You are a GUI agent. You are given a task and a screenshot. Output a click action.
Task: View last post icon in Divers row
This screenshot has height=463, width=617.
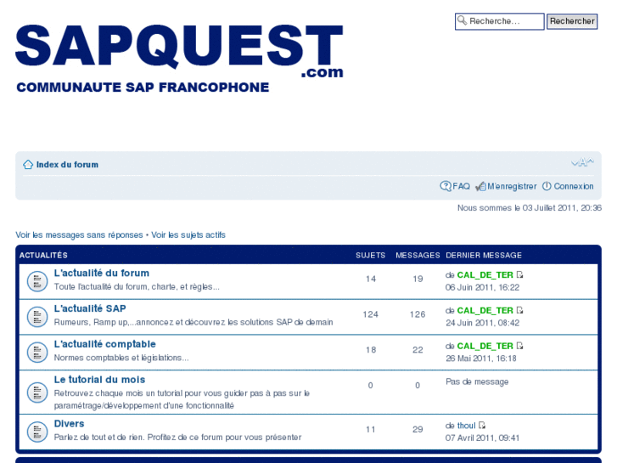tap(482, 425)
